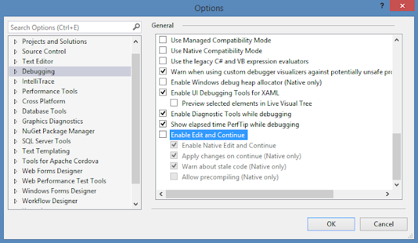Screen dimensions: 418x243
Task: Click the search magnifier icon
Action: [x=136, y=27]
